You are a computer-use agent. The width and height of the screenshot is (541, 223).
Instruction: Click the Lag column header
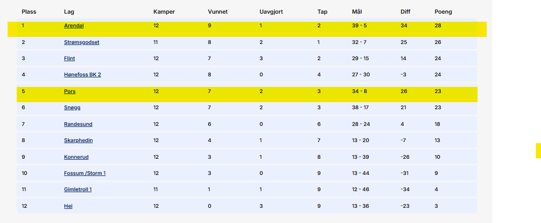[x=69, y=12]
